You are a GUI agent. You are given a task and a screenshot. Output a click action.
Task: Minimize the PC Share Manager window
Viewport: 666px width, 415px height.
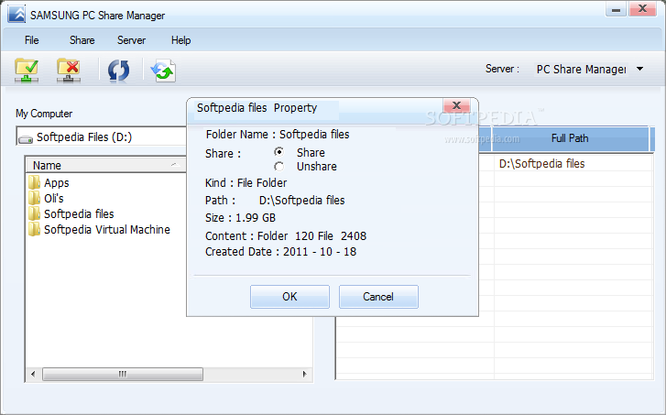click(616, 9)
